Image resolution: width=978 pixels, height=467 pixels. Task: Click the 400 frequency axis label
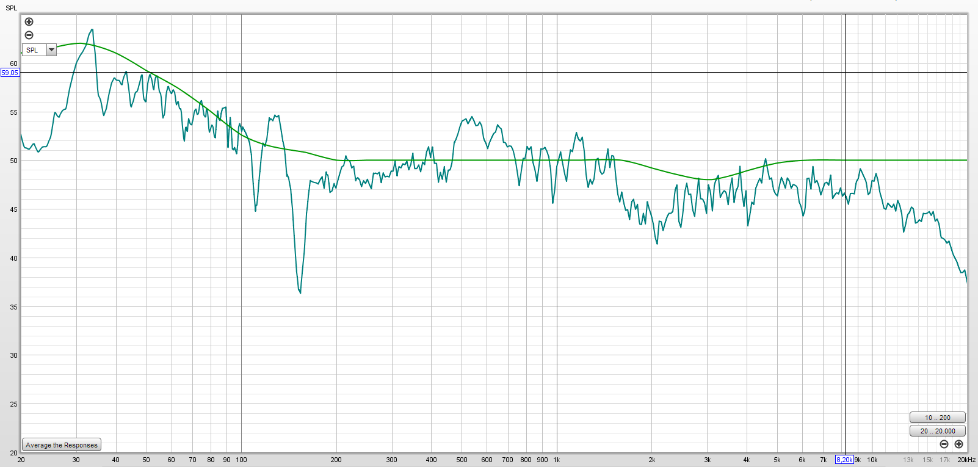click(x=432, y=460)
